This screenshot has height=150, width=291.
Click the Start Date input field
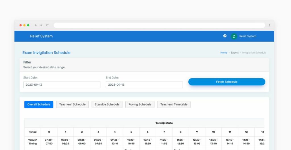point(62,85)
